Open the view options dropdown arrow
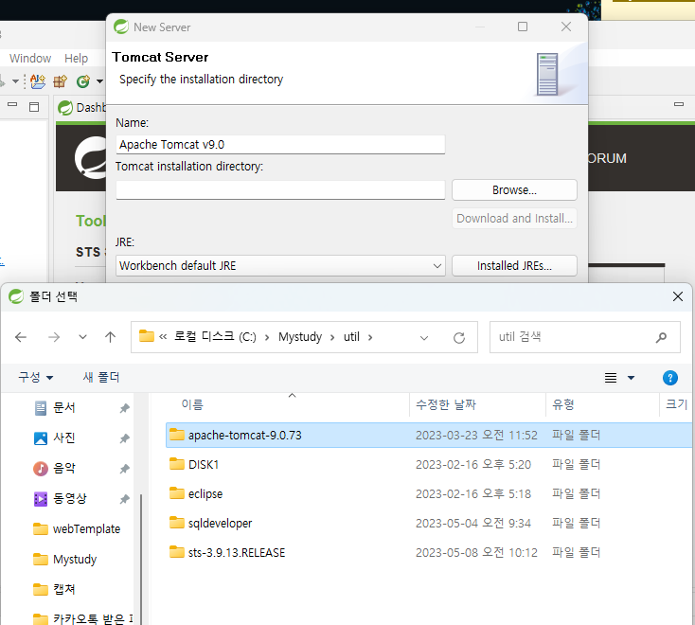695x625 pixels. click(632, 378)
